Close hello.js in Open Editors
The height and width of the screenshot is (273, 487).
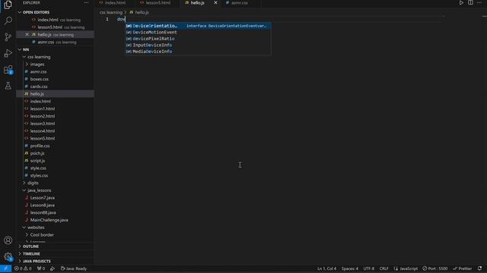[x=27, y=34]
